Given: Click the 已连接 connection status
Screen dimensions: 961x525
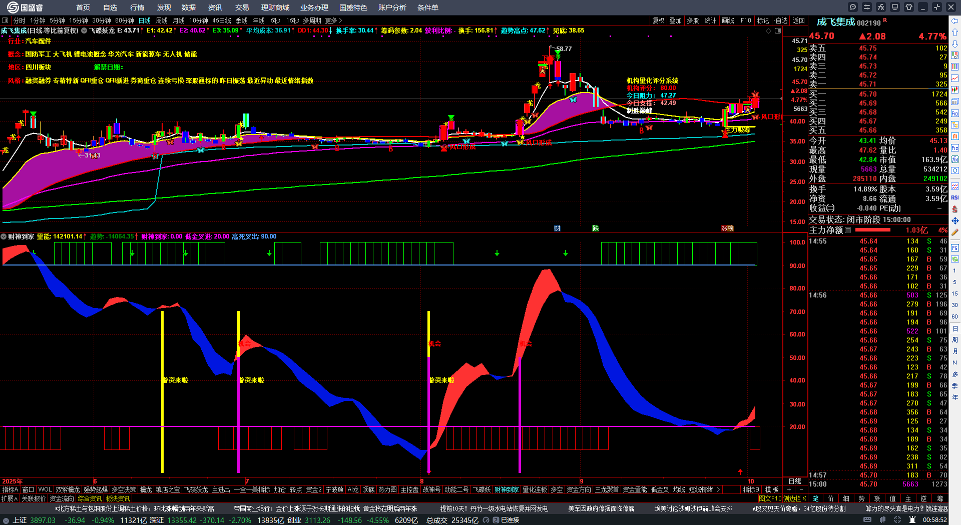Looking at the screenshot, I should (x=510, y=520).
